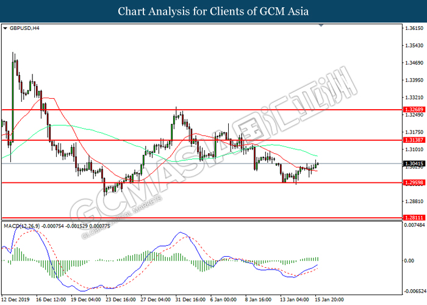This screenshot has width=427, height=305.
Task: Click the 23 Dec 16:00 time label
Action: point(121,300)
